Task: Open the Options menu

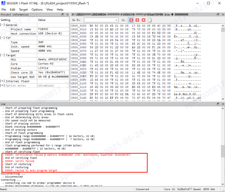Action: [37, 9]
